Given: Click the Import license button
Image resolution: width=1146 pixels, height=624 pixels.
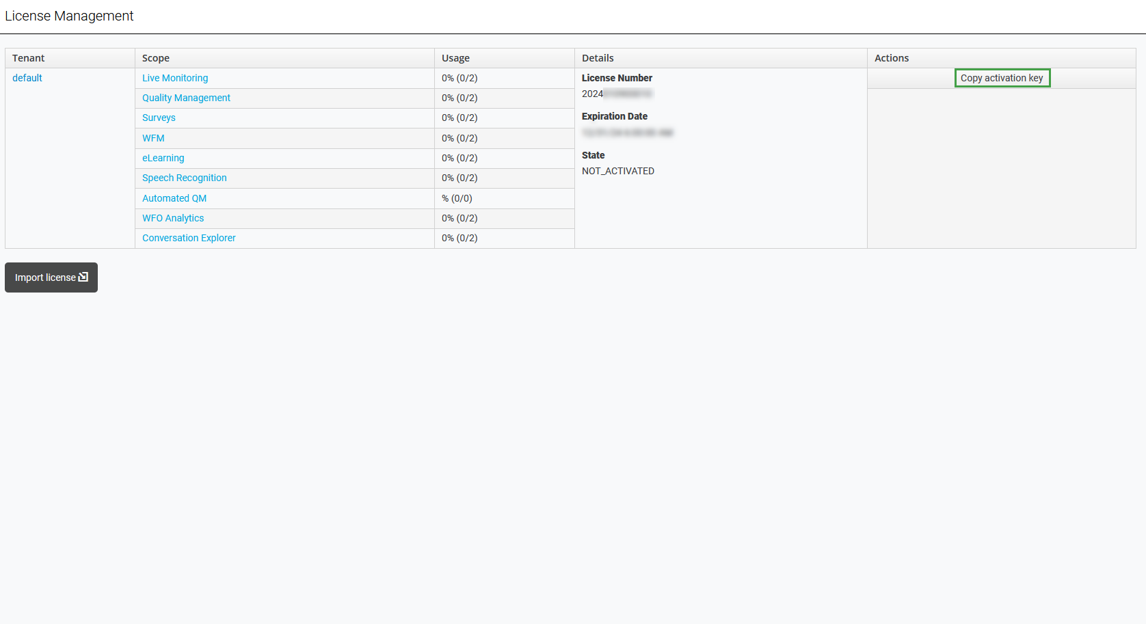Looking at the screenshot, I should (51, 277).
